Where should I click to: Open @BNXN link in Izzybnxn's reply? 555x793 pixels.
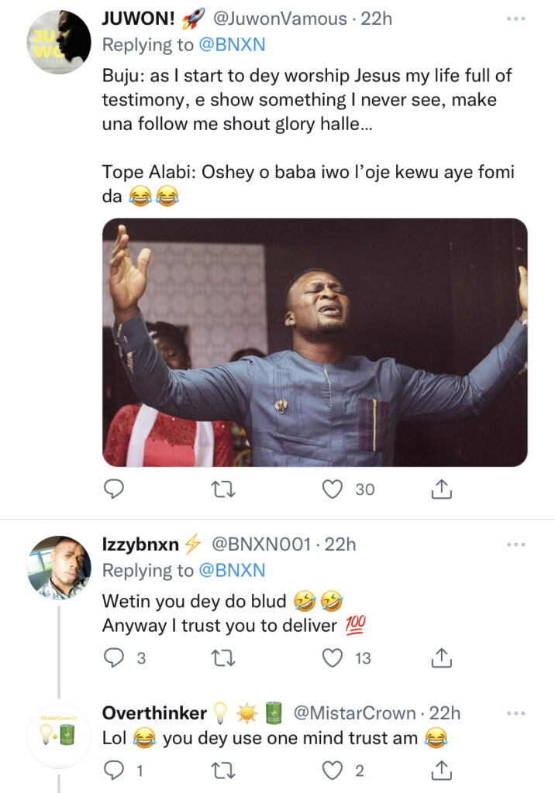point(232,571)
